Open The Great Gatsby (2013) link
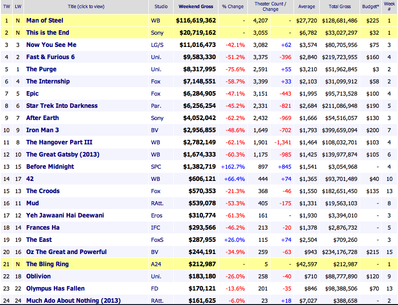398x305 pixels. [x=62, y=154]
